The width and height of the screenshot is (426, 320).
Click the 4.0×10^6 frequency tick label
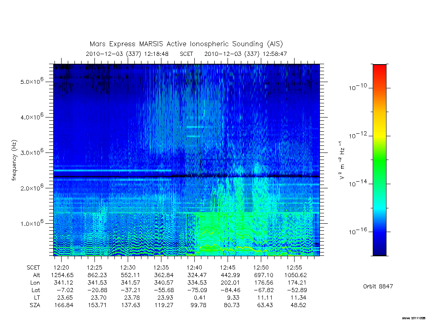tap(32, 117)
